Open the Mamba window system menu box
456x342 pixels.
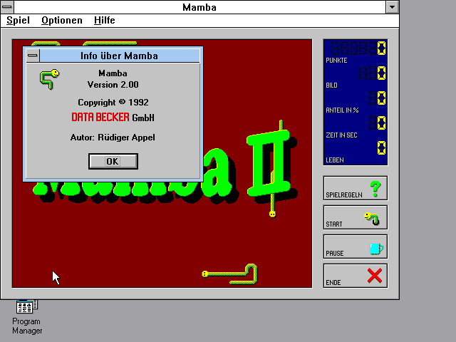[x=7, y=6]
